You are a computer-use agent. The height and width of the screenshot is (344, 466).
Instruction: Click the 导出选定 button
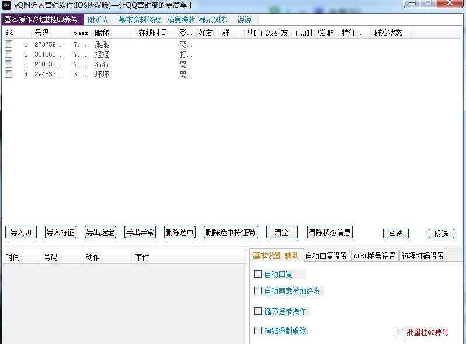(x=100, y=232)
